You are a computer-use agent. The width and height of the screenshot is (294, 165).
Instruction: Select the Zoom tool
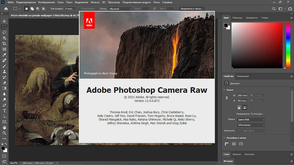[x=4, y=133]
